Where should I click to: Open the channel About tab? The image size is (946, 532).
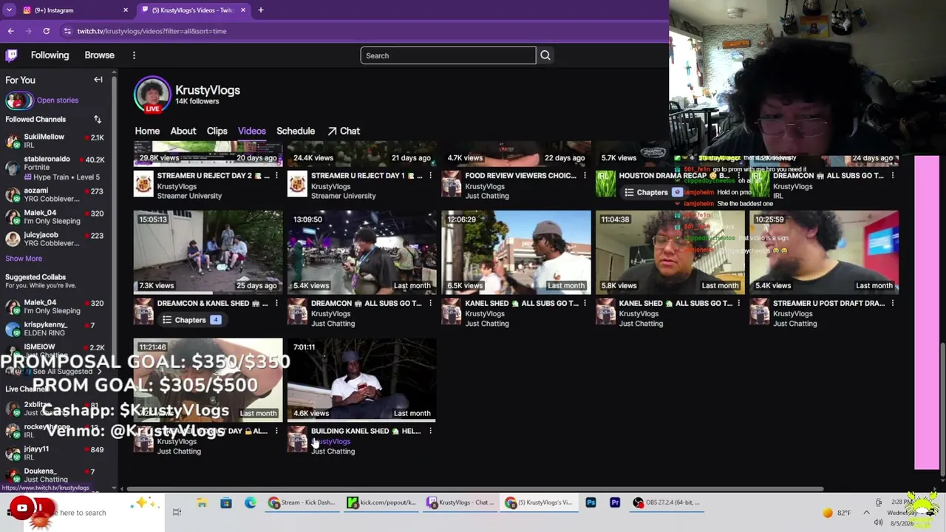pos(183,131)
